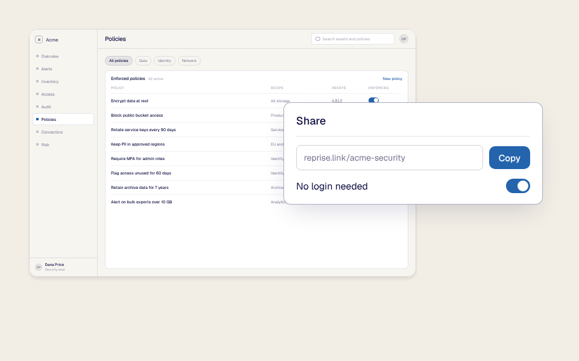Select Require MFA for admin roles
579x361 pixels.
point(138,158)
